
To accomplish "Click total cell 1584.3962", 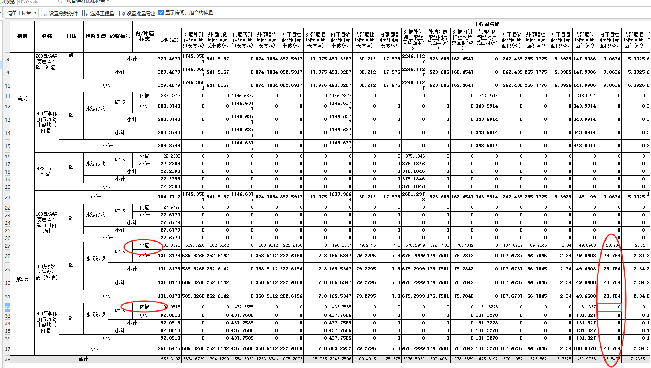I will pos(243,359).
